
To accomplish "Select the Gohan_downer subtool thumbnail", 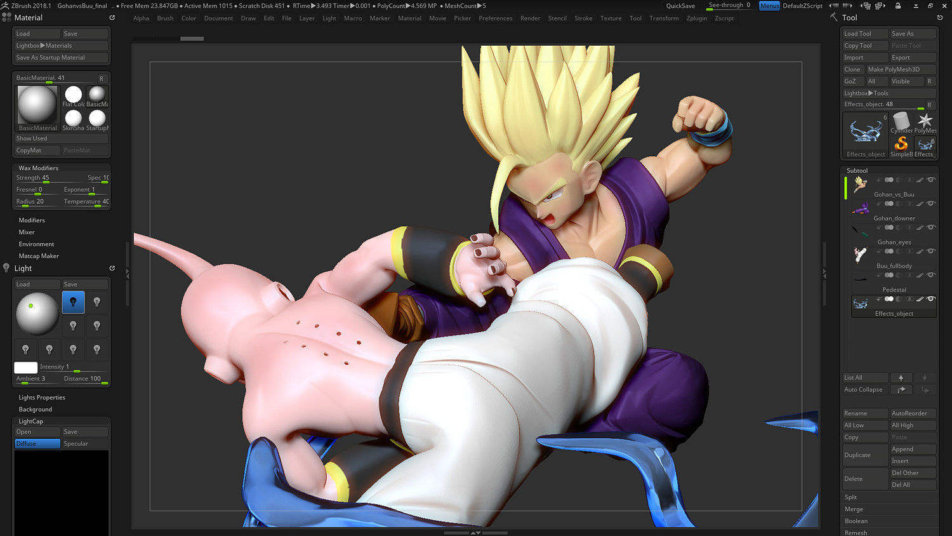I will 860,208.
